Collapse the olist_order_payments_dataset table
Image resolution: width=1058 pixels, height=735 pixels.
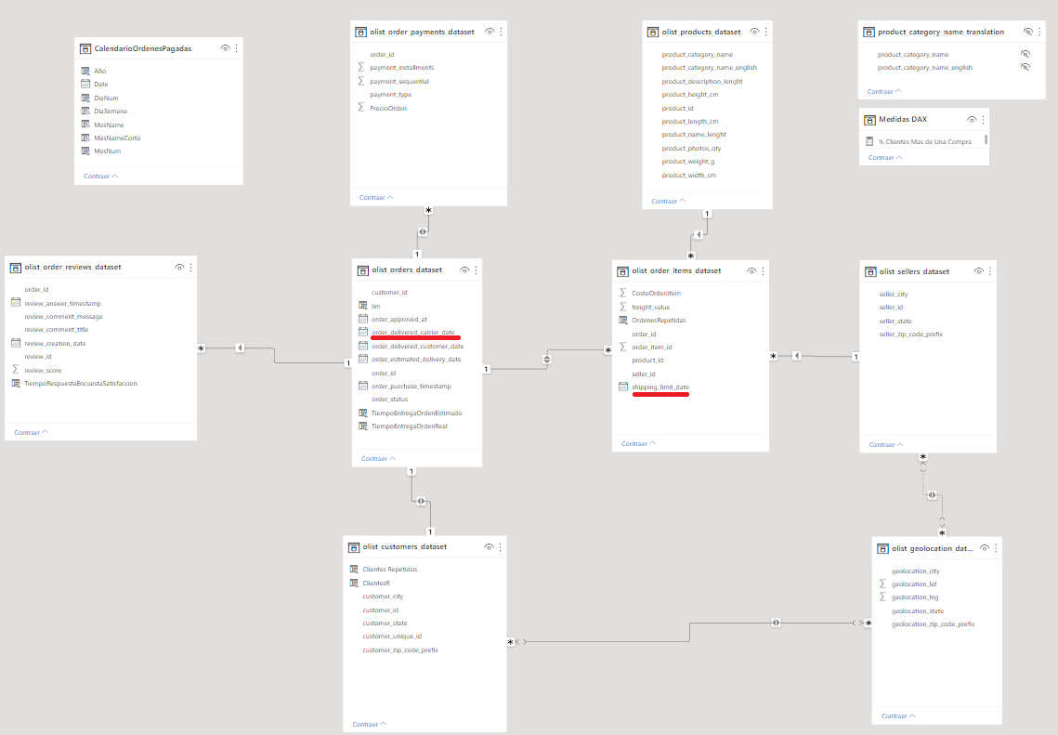click(376, 198)
